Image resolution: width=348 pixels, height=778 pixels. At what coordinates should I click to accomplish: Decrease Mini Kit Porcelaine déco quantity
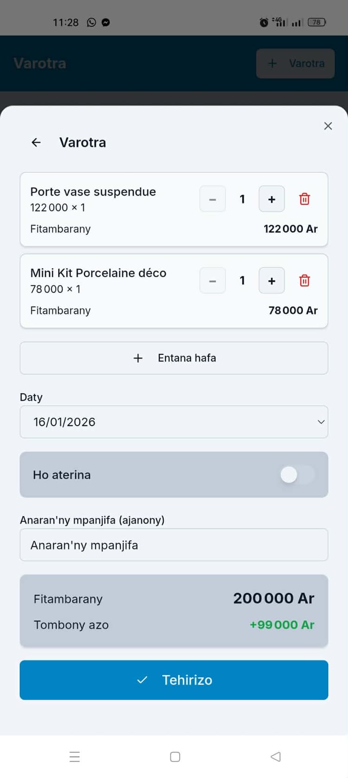[213, 281]
